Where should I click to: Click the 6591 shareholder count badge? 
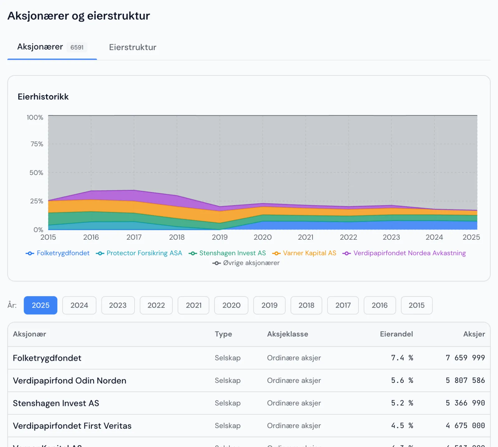pyautogui.click(x=77, y=47)
